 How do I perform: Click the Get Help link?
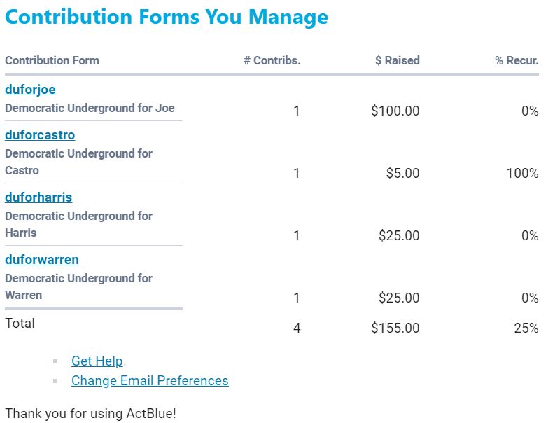tap(97, 361)
